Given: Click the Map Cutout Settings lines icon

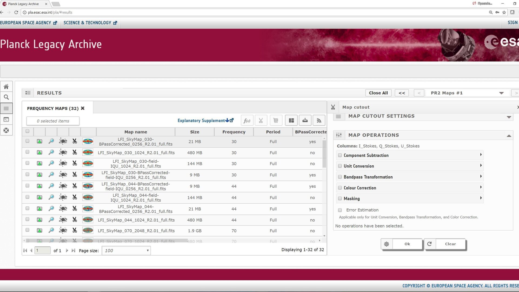Looking at the screenshot, I should tap(338, 116).
